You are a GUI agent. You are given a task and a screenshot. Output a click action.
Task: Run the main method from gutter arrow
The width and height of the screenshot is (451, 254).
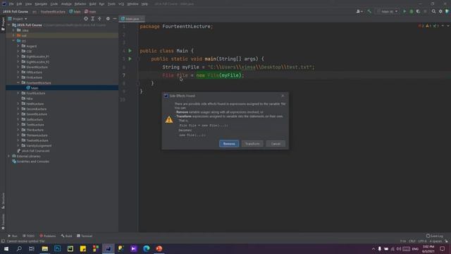coord(130,59)
